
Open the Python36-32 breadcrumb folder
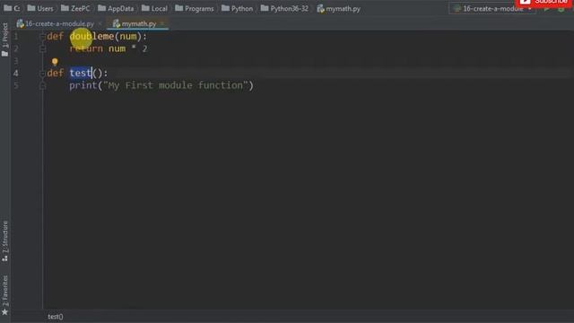[x=284, y=8]
